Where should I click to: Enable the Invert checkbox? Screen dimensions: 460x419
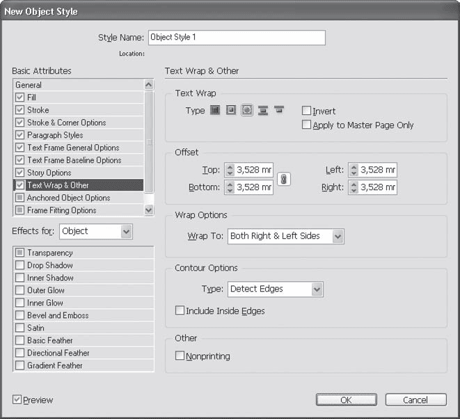pos(307,111)
